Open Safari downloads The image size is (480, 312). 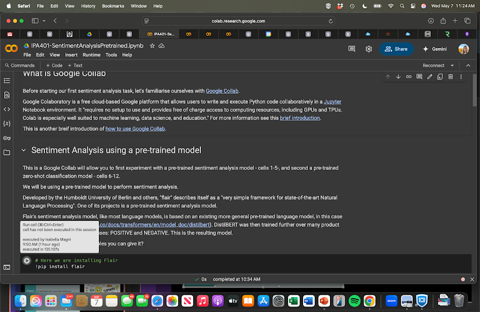431,21
